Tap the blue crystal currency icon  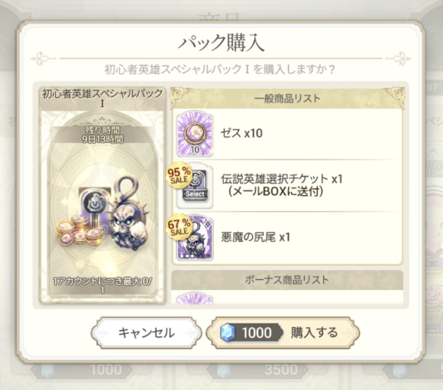(x=228, y=332)
